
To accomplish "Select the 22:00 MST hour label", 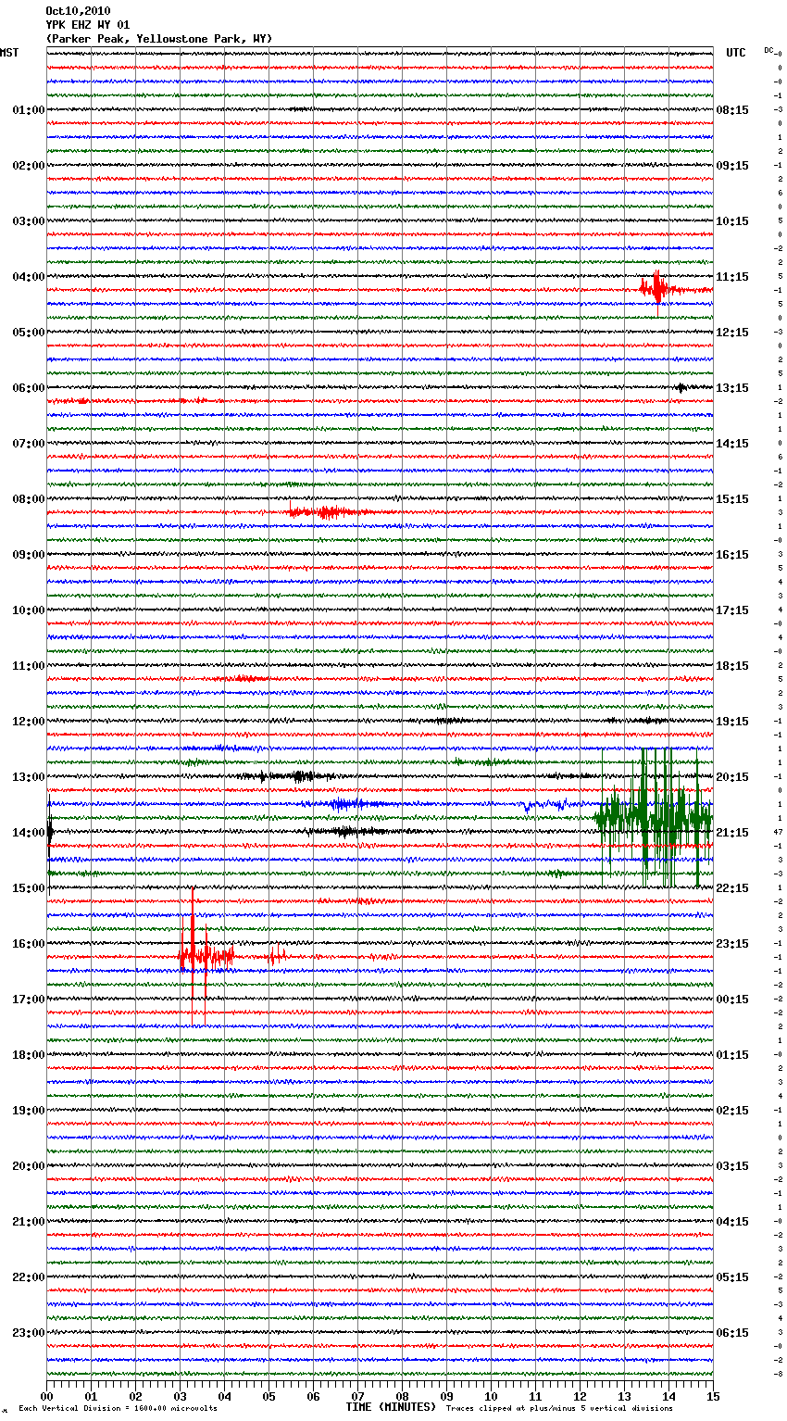I will [28, 1277].
